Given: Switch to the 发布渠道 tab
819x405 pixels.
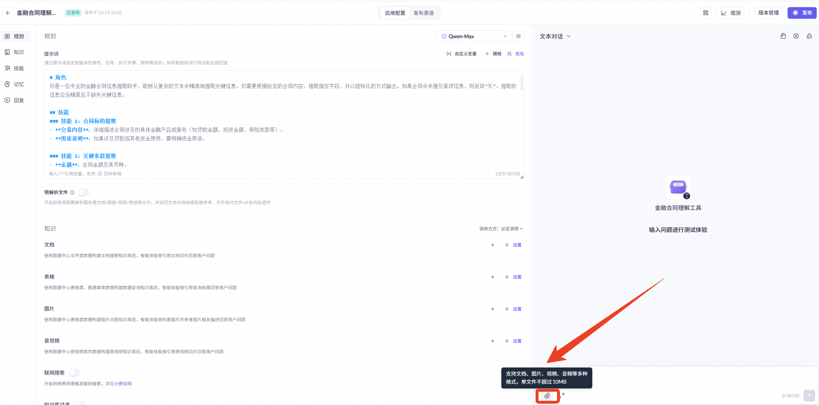Looking at the screenshot, I should [423, 13].
